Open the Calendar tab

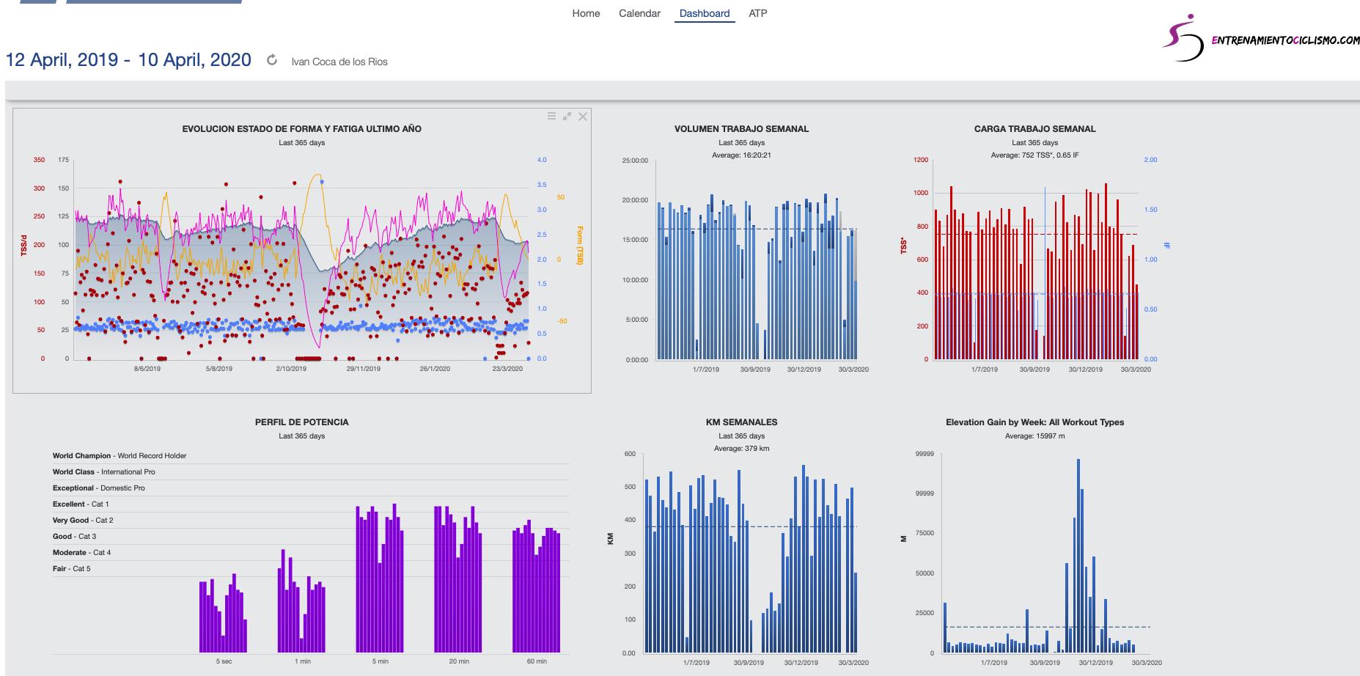click(x=639, y=13)
